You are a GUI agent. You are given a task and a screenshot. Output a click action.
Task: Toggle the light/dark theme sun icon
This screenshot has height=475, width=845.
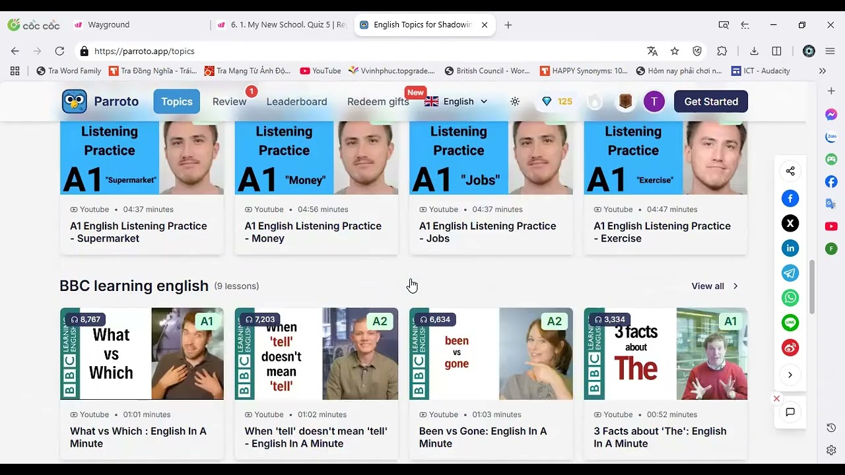point(515,102)
